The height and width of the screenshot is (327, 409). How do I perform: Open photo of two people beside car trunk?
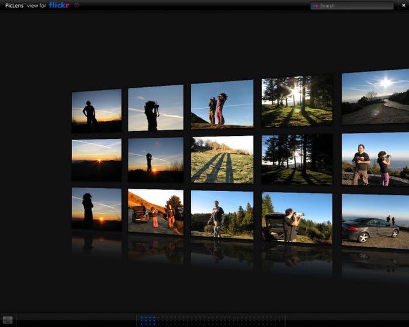click(x=156, y=212)
